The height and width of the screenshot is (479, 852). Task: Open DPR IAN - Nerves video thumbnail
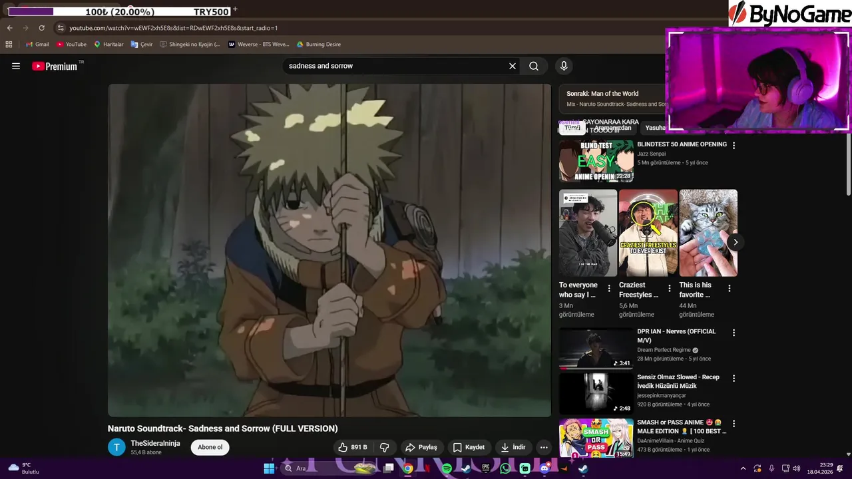[x=596, y=348]
